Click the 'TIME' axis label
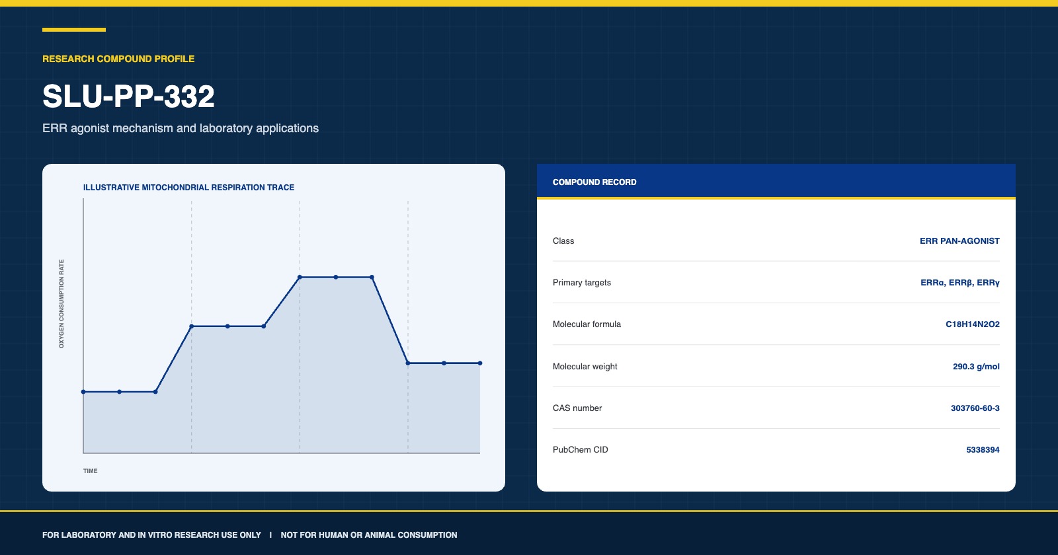Viewport: 1058px width, 555px height. 90,471
